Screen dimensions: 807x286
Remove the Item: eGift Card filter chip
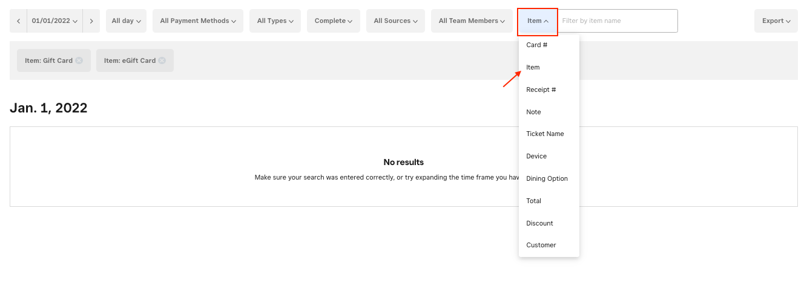tap(162, 60)
